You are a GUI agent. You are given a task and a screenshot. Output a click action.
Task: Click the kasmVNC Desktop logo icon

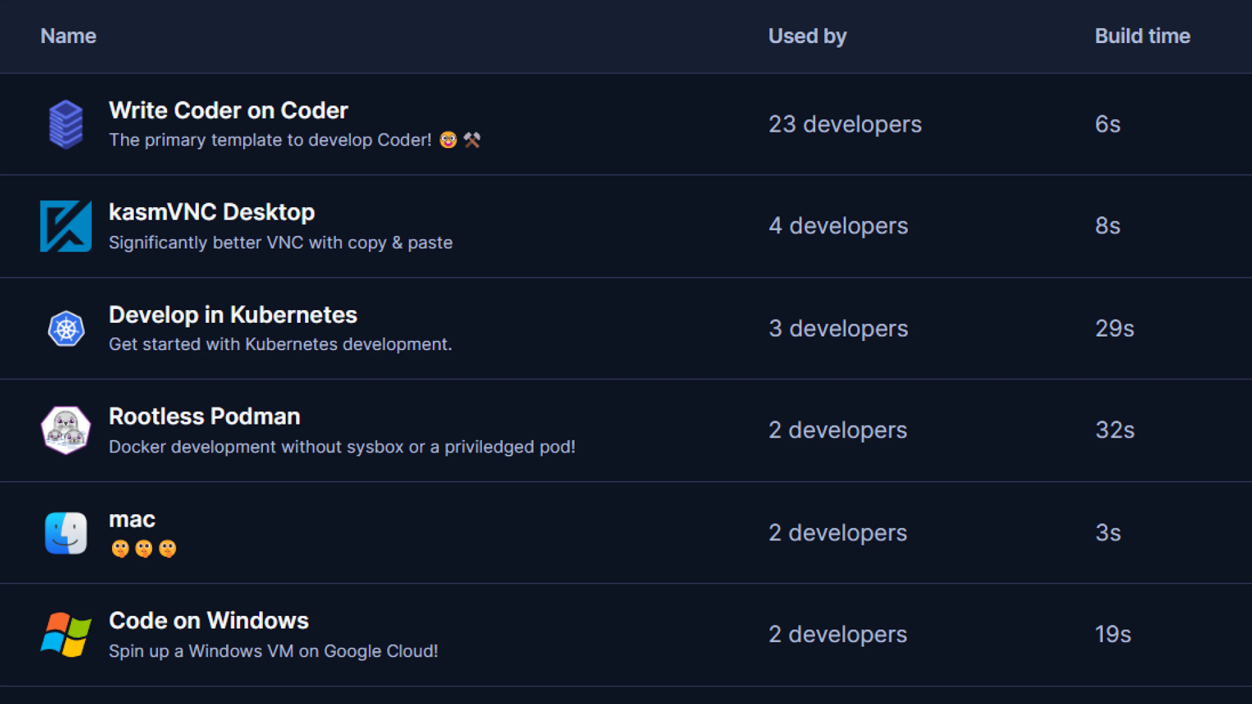point(66,227)
